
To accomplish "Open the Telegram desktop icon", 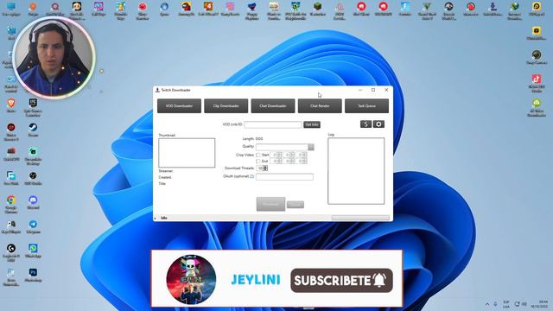I will (x=33, y=226).
